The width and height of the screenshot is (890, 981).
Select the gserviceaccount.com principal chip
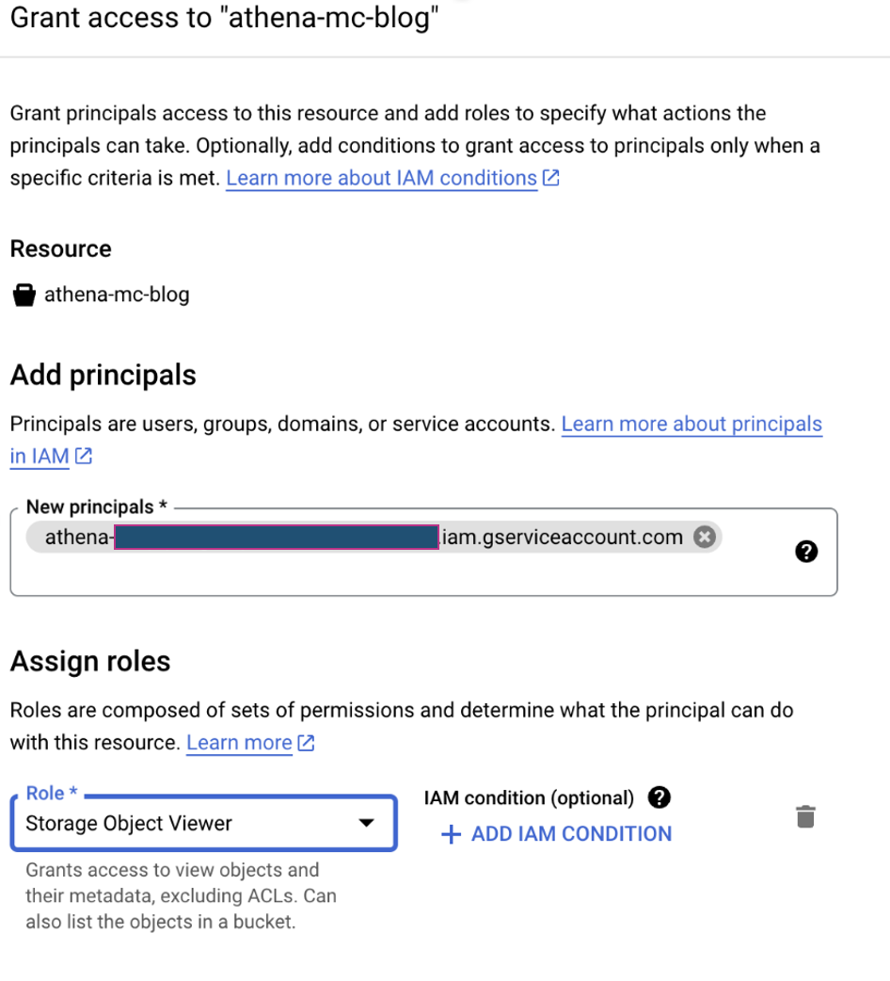[x=562, y=537]
